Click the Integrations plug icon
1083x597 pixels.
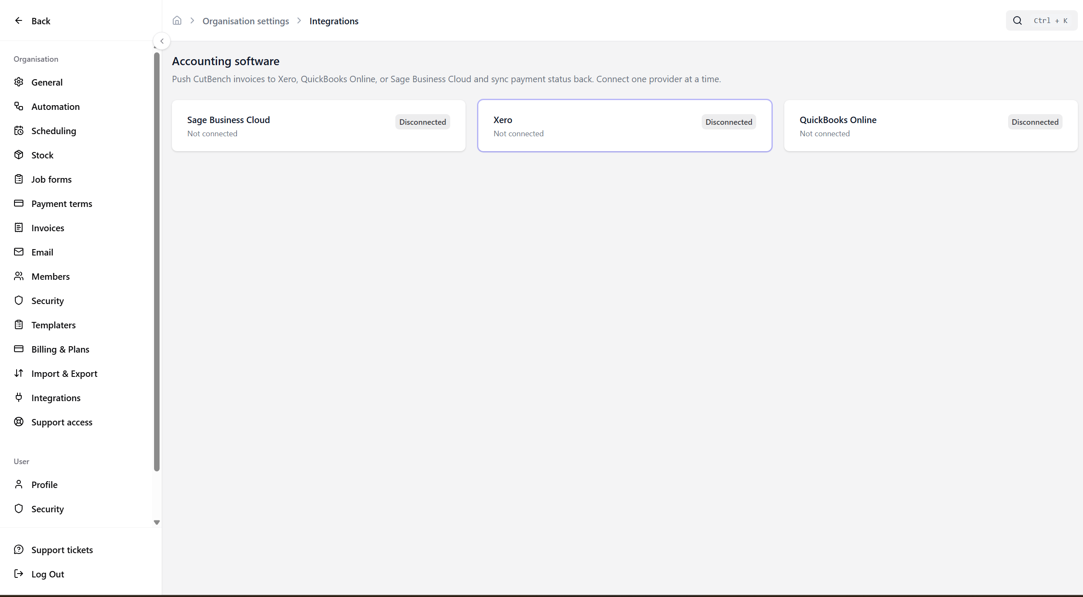tap(19, 397)
